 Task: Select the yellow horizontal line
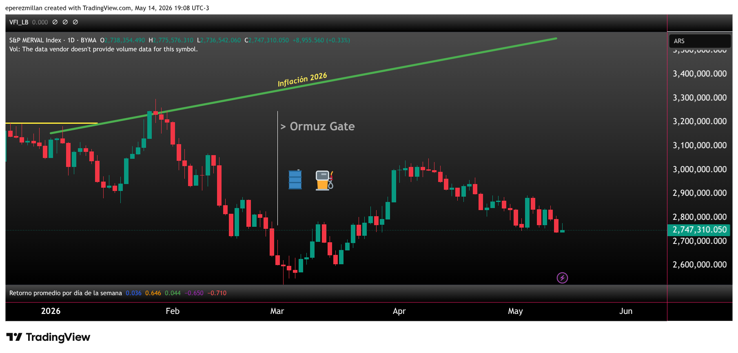tap(52, 123)
